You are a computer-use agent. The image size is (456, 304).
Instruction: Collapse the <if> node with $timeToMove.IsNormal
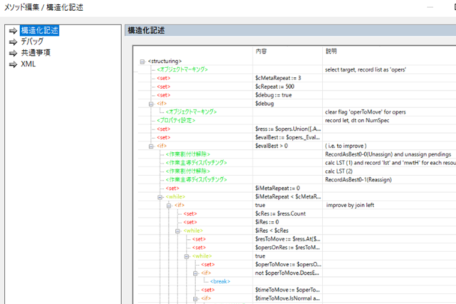(x=196, y=299)
